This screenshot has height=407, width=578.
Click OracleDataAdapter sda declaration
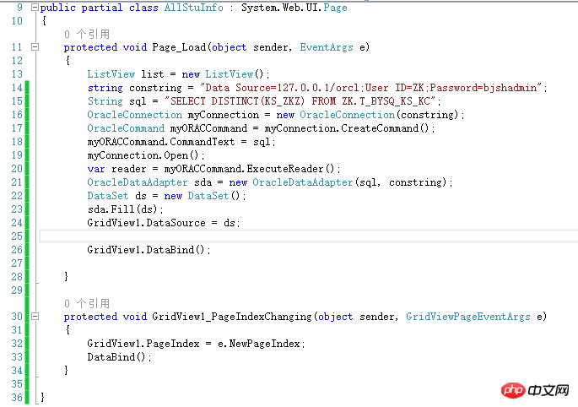270,182
